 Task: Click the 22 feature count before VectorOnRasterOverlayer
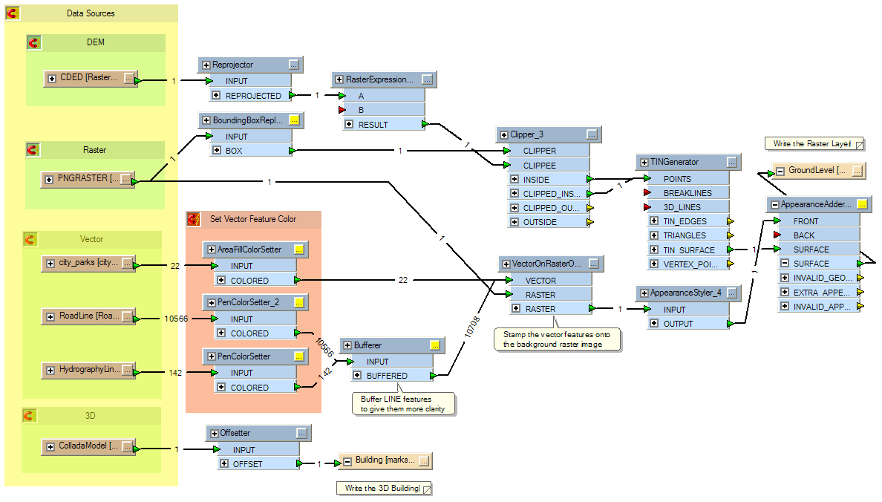402,280
